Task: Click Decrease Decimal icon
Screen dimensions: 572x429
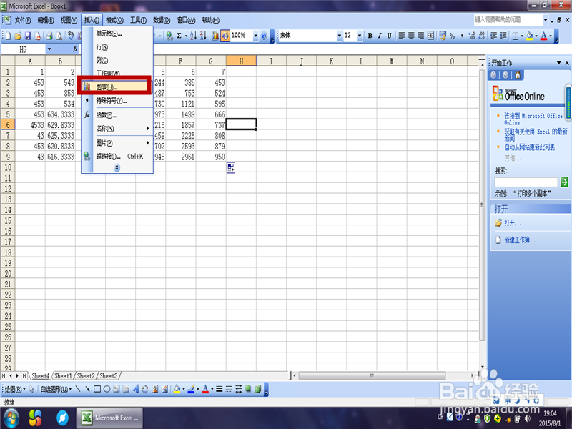Action: pos(481,36)
